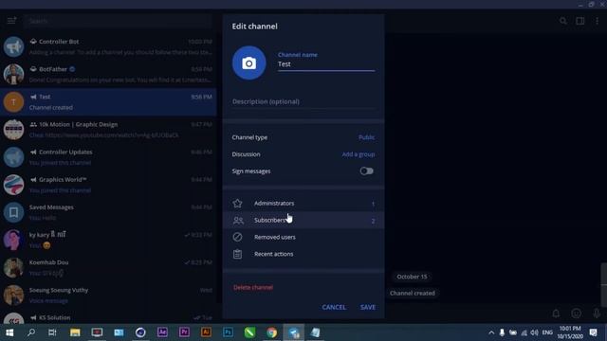
Task: Click the subscribers people icon
Action: tap(238, 221)
